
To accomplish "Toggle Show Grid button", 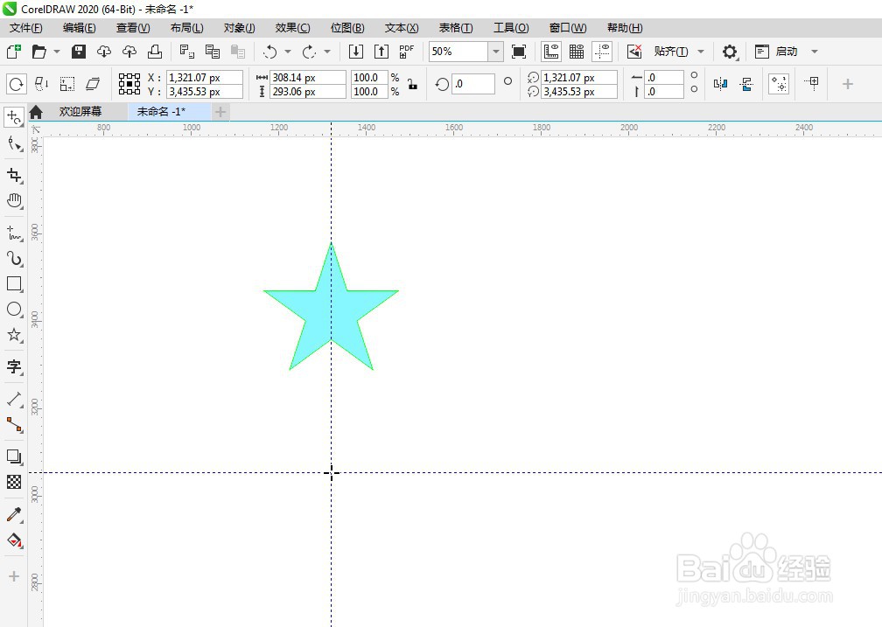I will click(x=577, y=52).
